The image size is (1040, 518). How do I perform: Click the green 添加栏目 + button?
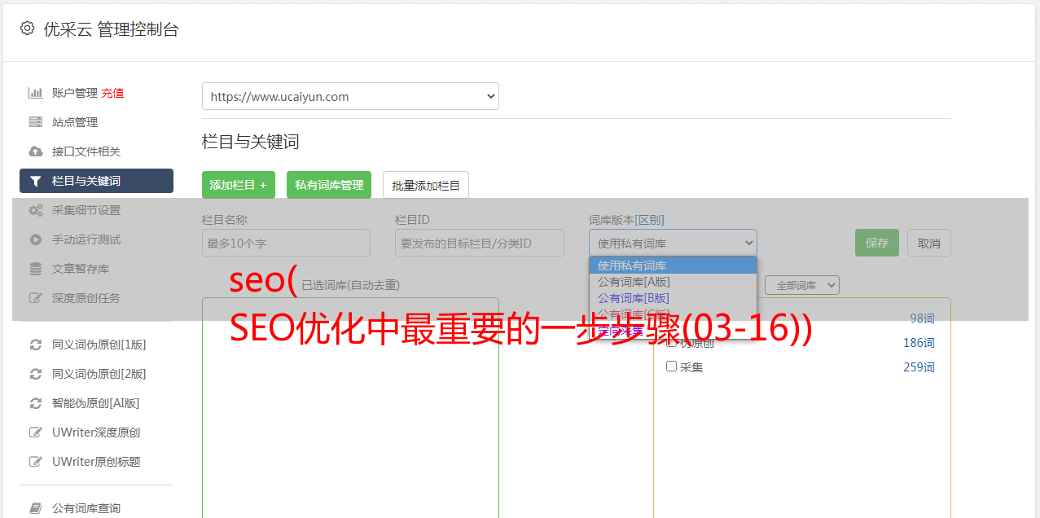click(x=239, y=185)
